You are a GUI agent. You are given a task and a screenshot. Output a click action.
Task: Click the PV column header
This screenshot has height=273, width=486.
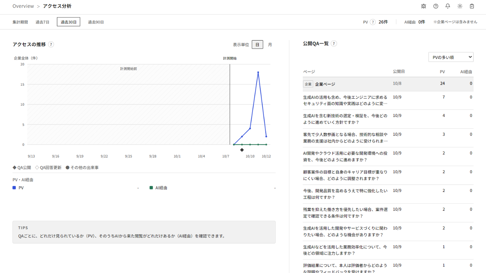click(x=442, y=72)
